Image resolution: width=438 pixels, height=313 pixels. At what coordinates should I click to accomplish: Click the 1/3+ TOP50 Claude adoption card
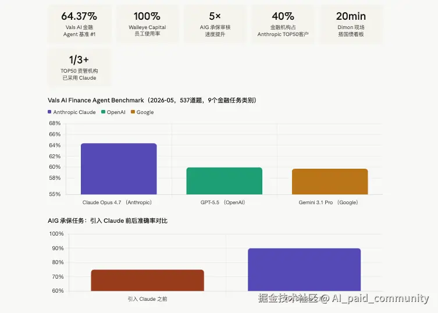(79, 67)
